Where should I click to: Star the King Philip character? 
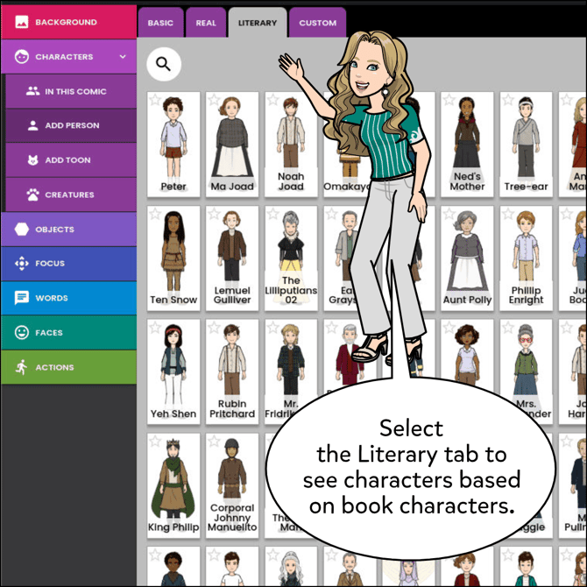tap(155, 442)
